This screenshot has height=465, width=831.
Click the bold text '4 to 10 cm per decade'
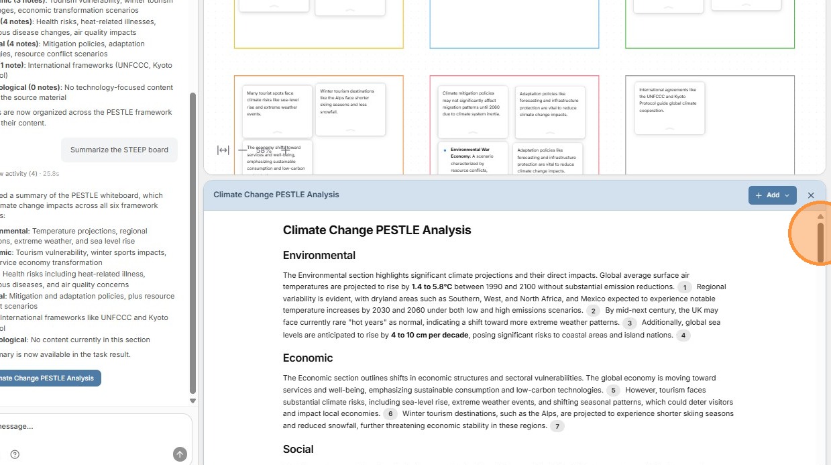coord(430,335)
